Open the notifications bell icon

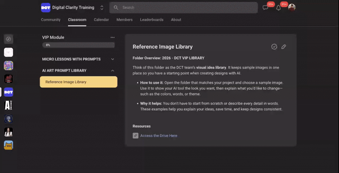coord(278,8)
